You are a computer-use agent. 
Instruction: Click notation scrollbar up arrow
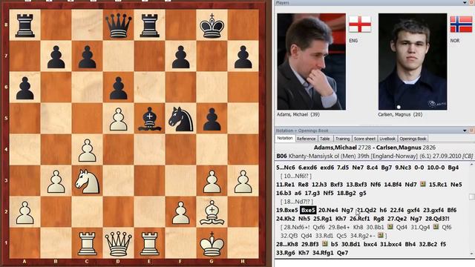(471, 165)
